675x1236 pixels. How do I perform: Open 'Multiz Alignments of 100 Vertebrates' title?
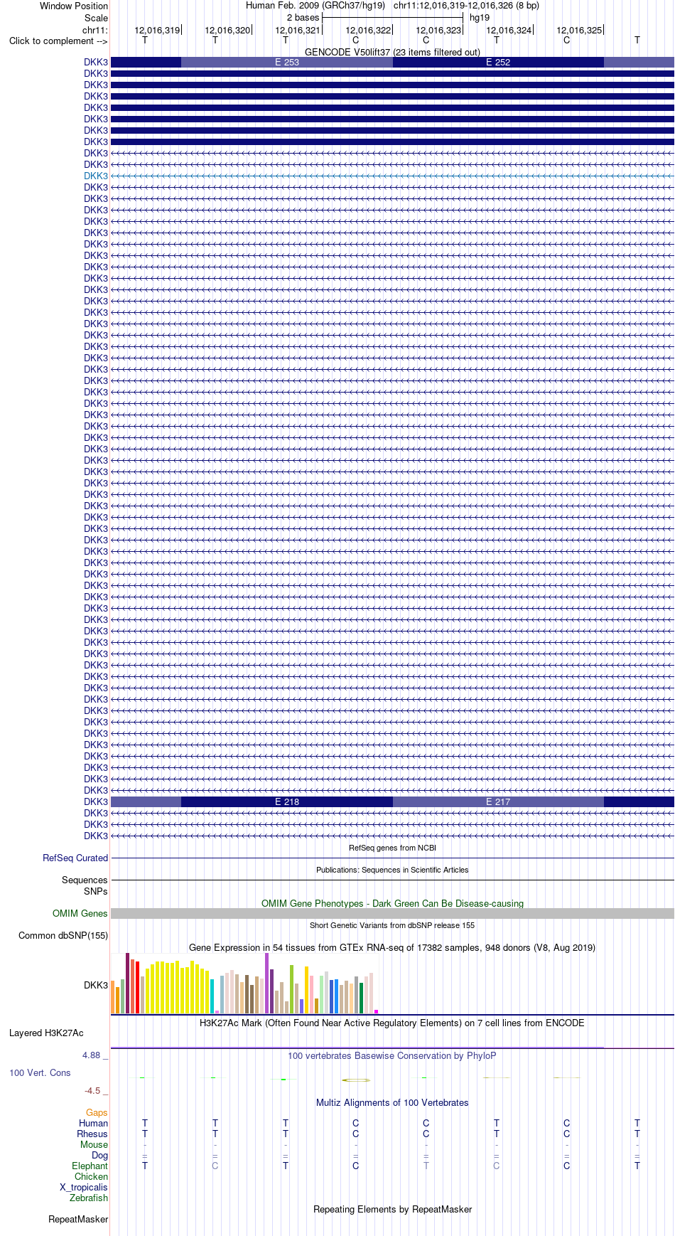point(392,1102)
